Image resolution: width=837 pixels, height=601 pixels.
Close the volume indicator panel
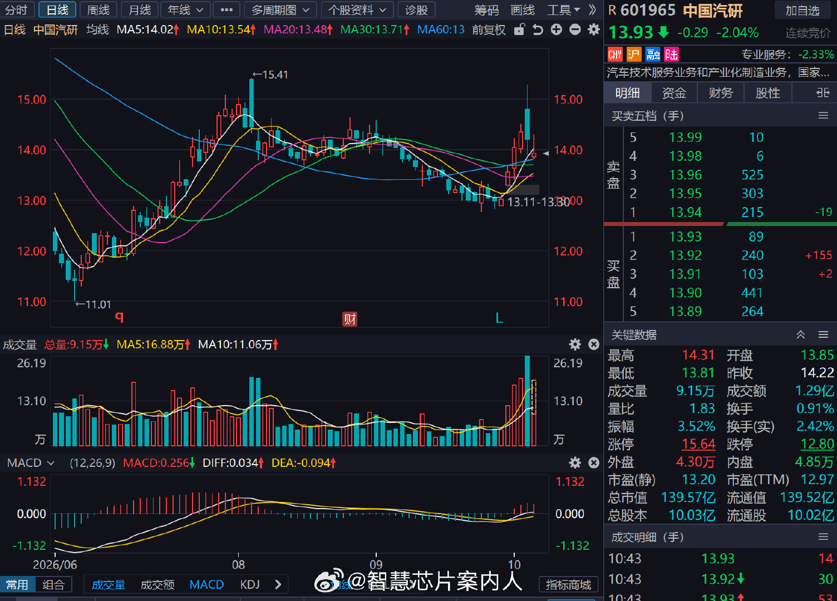click(x=594, y=344)
